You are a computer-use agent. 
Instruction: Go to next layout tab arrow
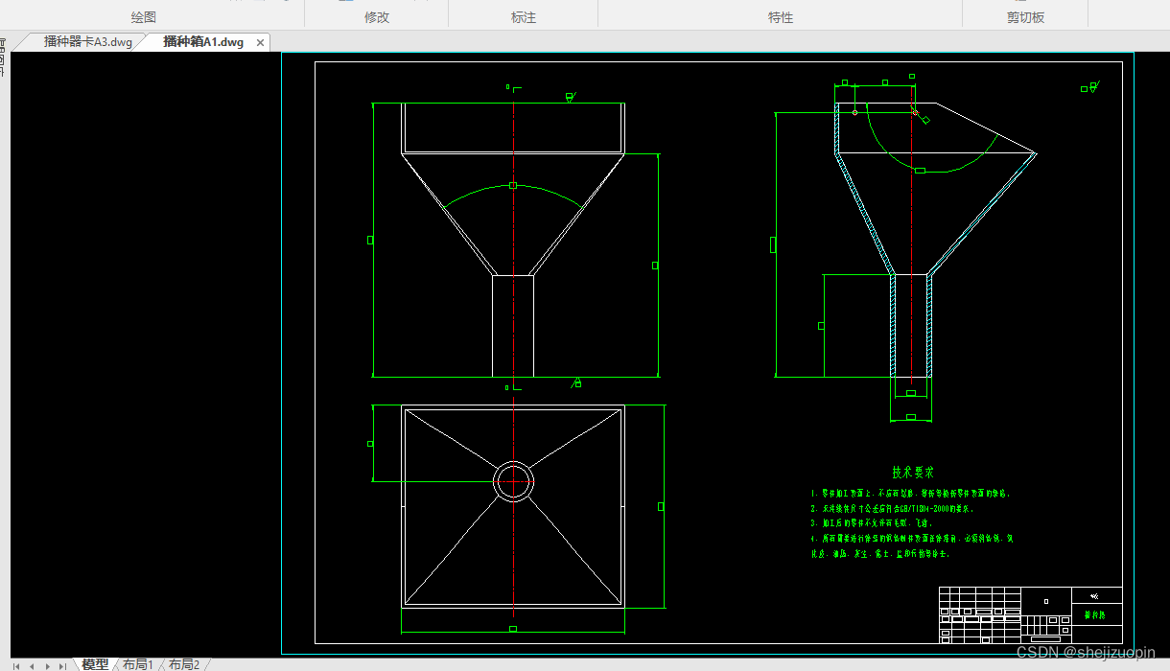point(47,665)
